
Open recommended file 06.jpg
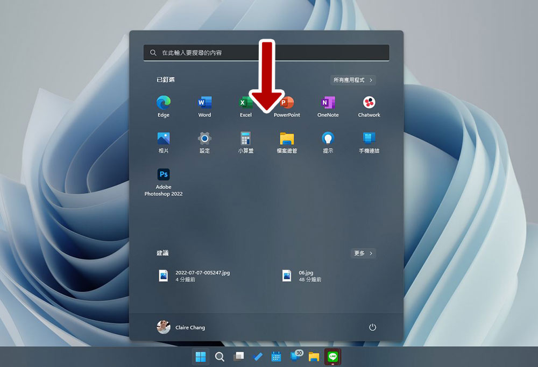coord(305,276)
